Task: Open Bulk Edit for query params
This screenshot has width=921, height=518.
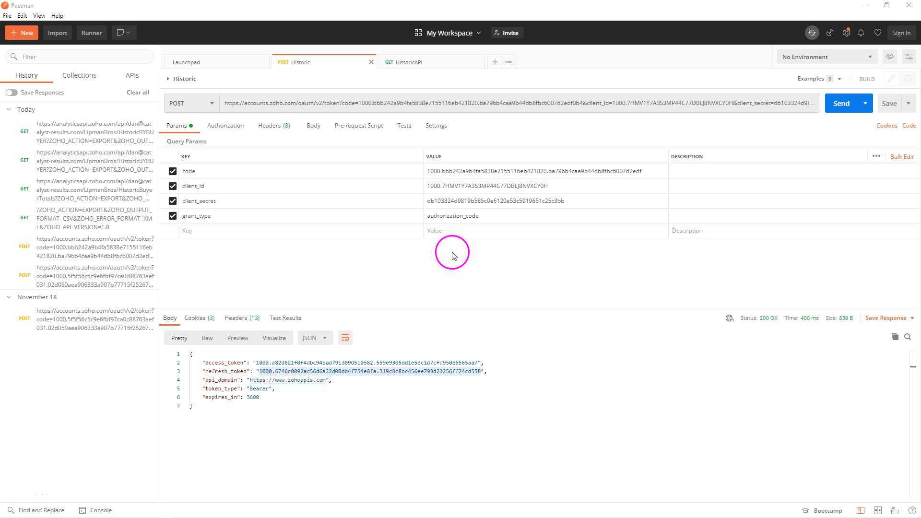Action: pyautogui.click(x=902, y=156)
